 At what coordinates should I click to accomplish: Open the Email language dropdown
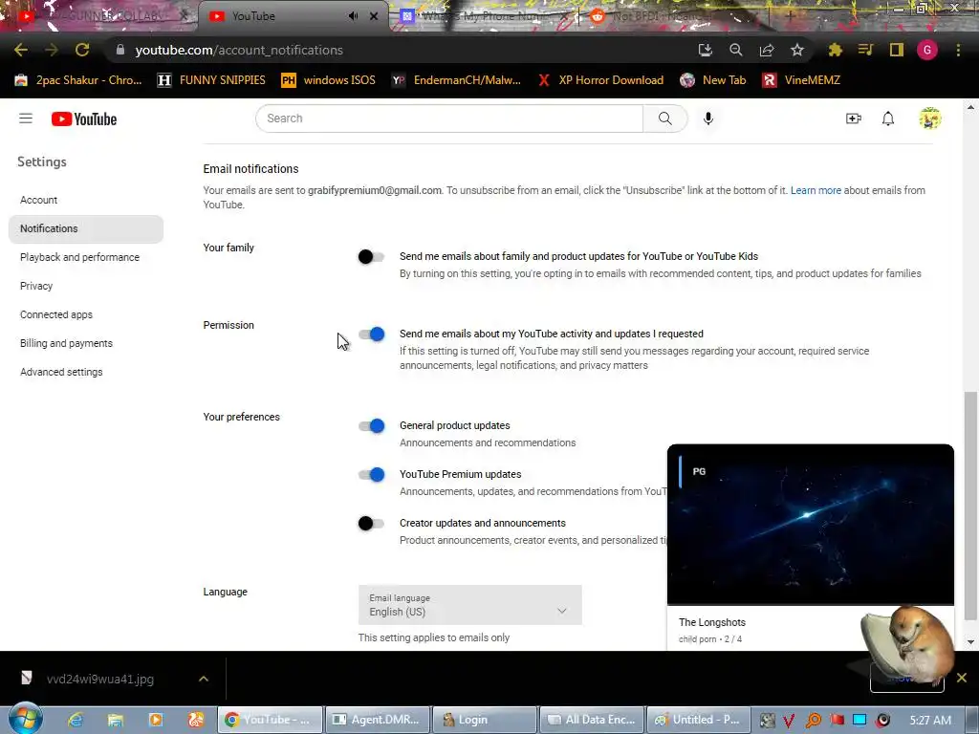click(470, 605)
